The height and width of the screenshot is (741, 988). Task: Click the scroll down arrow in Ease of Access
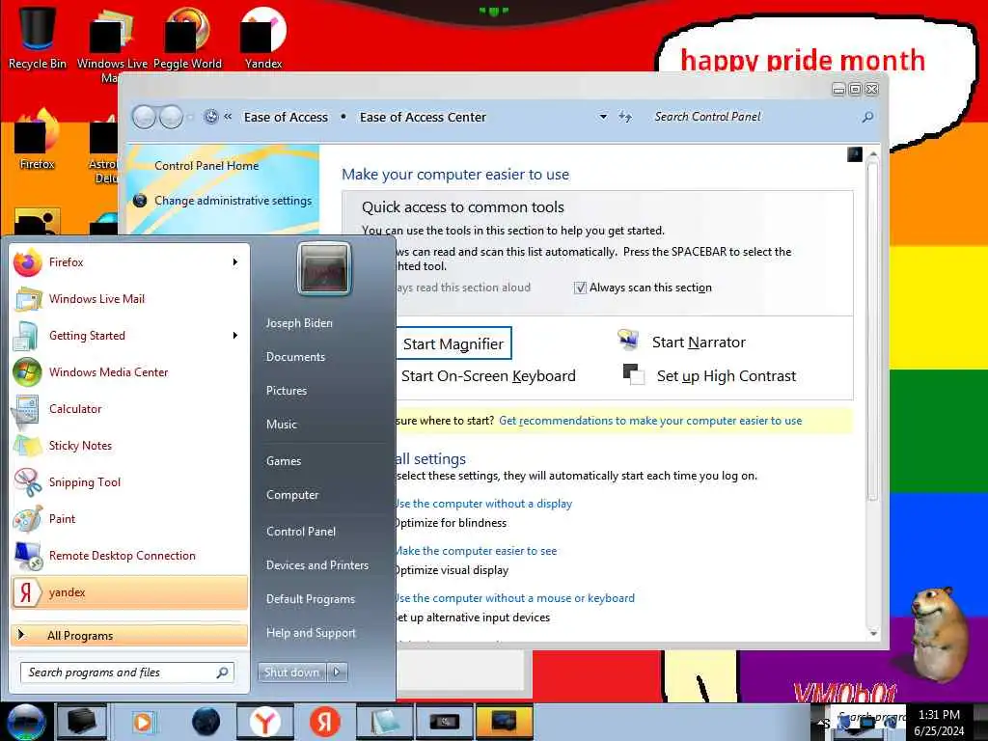click(872, 633)
